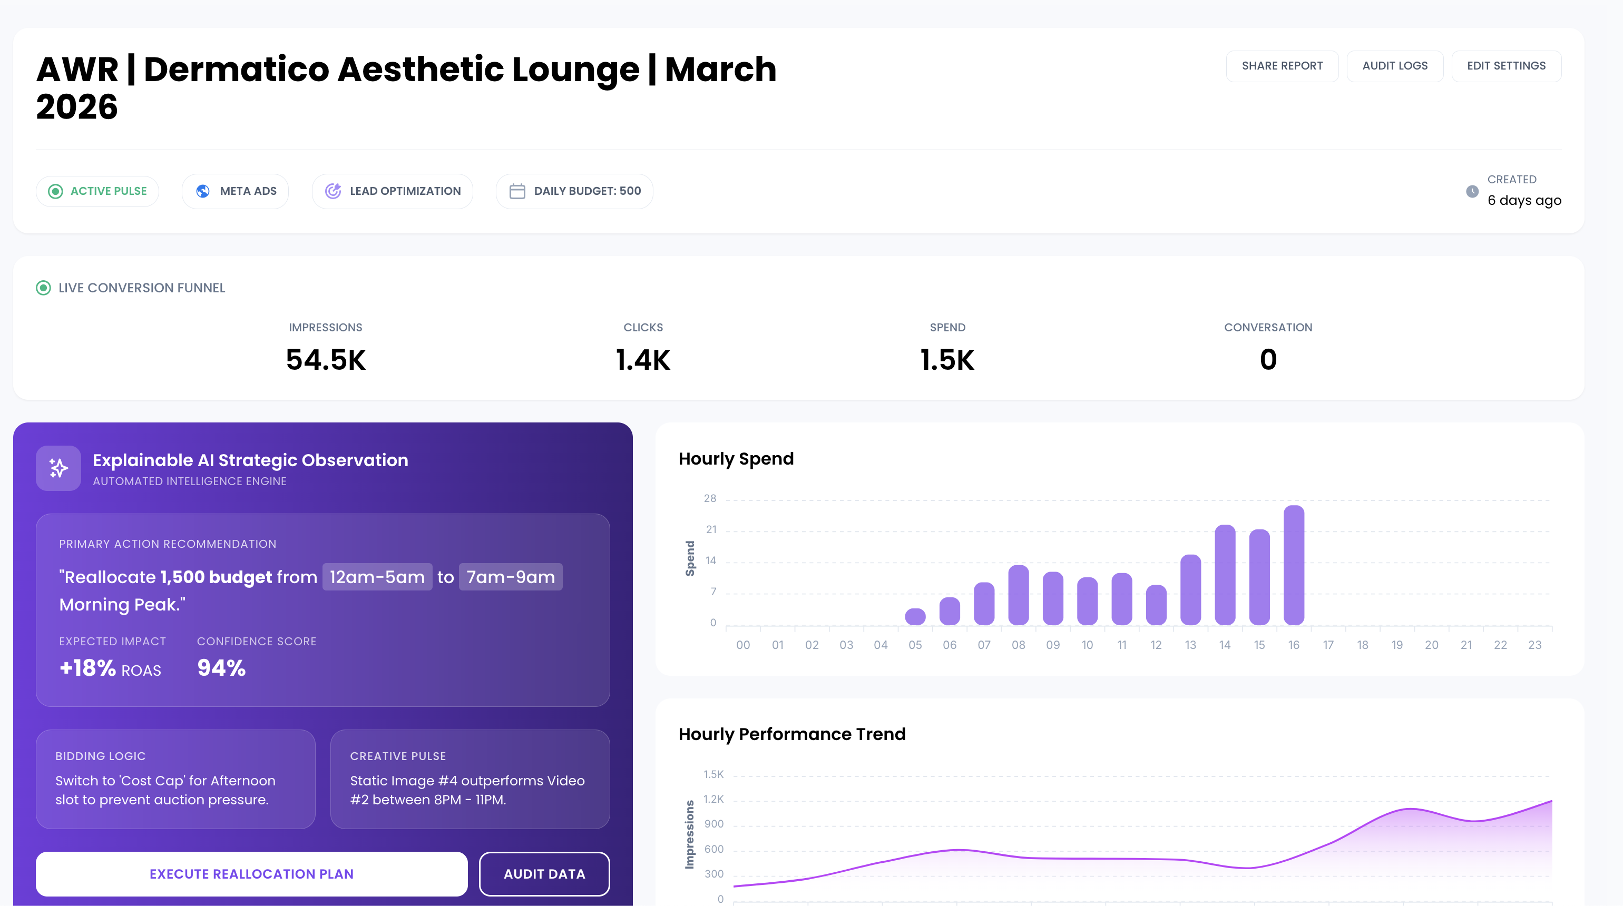Click the Explainable AI Strategic Observation heading
Screen dimensions: 1623x906
point(251,460)
